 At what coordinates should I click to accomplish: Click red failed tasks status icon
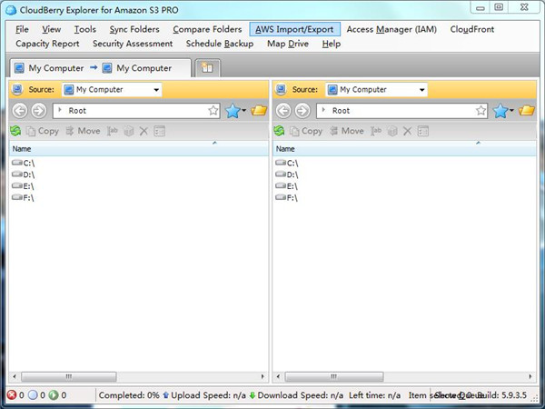coord(12,395)
